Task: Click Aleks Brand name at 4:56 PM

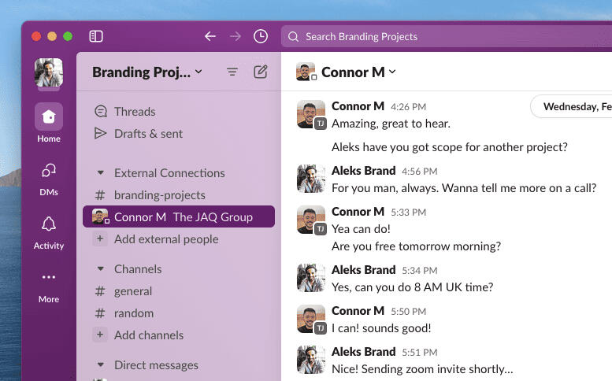Action: pyautogui.click(x=363, y=171)
